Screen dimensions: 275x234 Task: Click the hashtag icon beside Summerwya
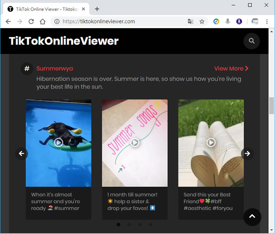(27, 69)
